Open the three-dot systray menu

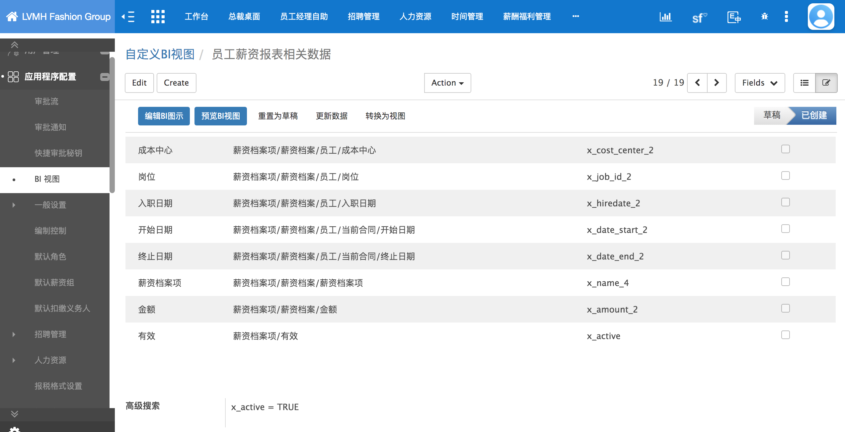786,17
